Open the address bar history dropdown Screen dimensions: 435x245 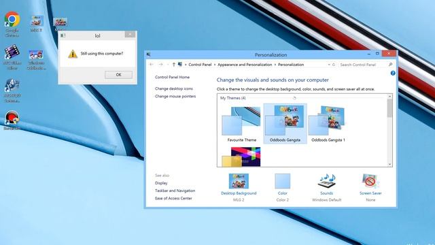tap(329, 65)
